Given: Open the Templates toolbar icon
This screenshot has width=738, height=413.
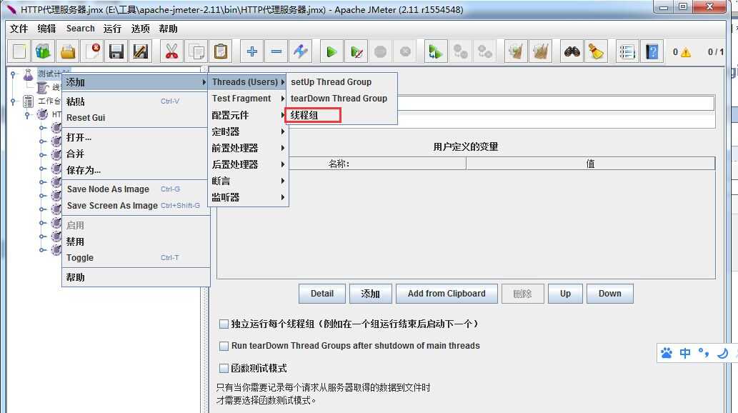Looking at the screenshot, I should point(44,51).
